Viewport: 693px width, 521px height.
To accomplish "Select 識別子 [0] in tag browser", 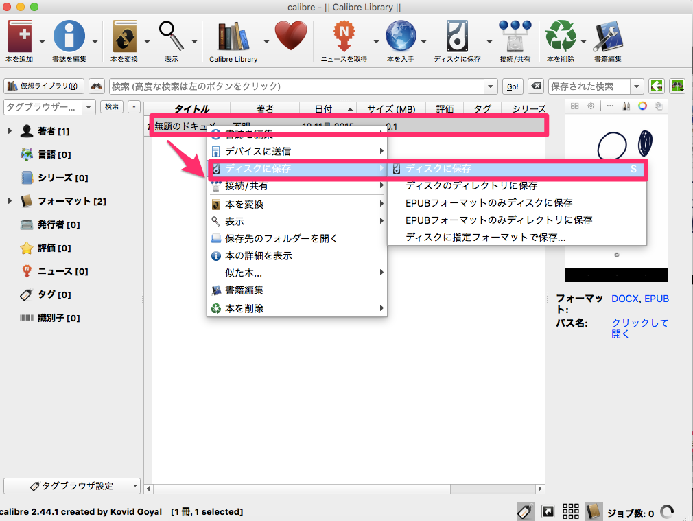I will click(49, 318).
